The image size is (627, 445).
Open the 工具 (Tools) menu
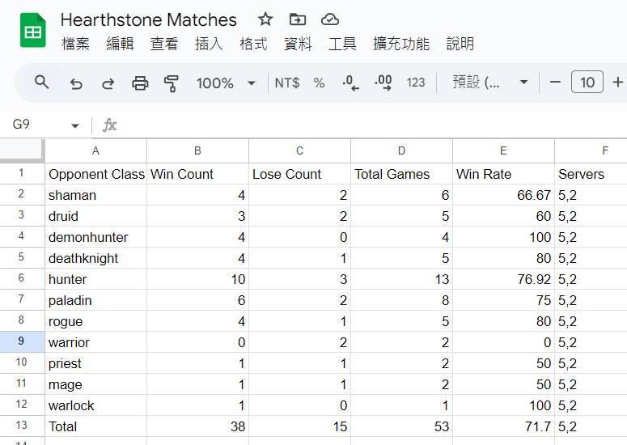(342, 44)
